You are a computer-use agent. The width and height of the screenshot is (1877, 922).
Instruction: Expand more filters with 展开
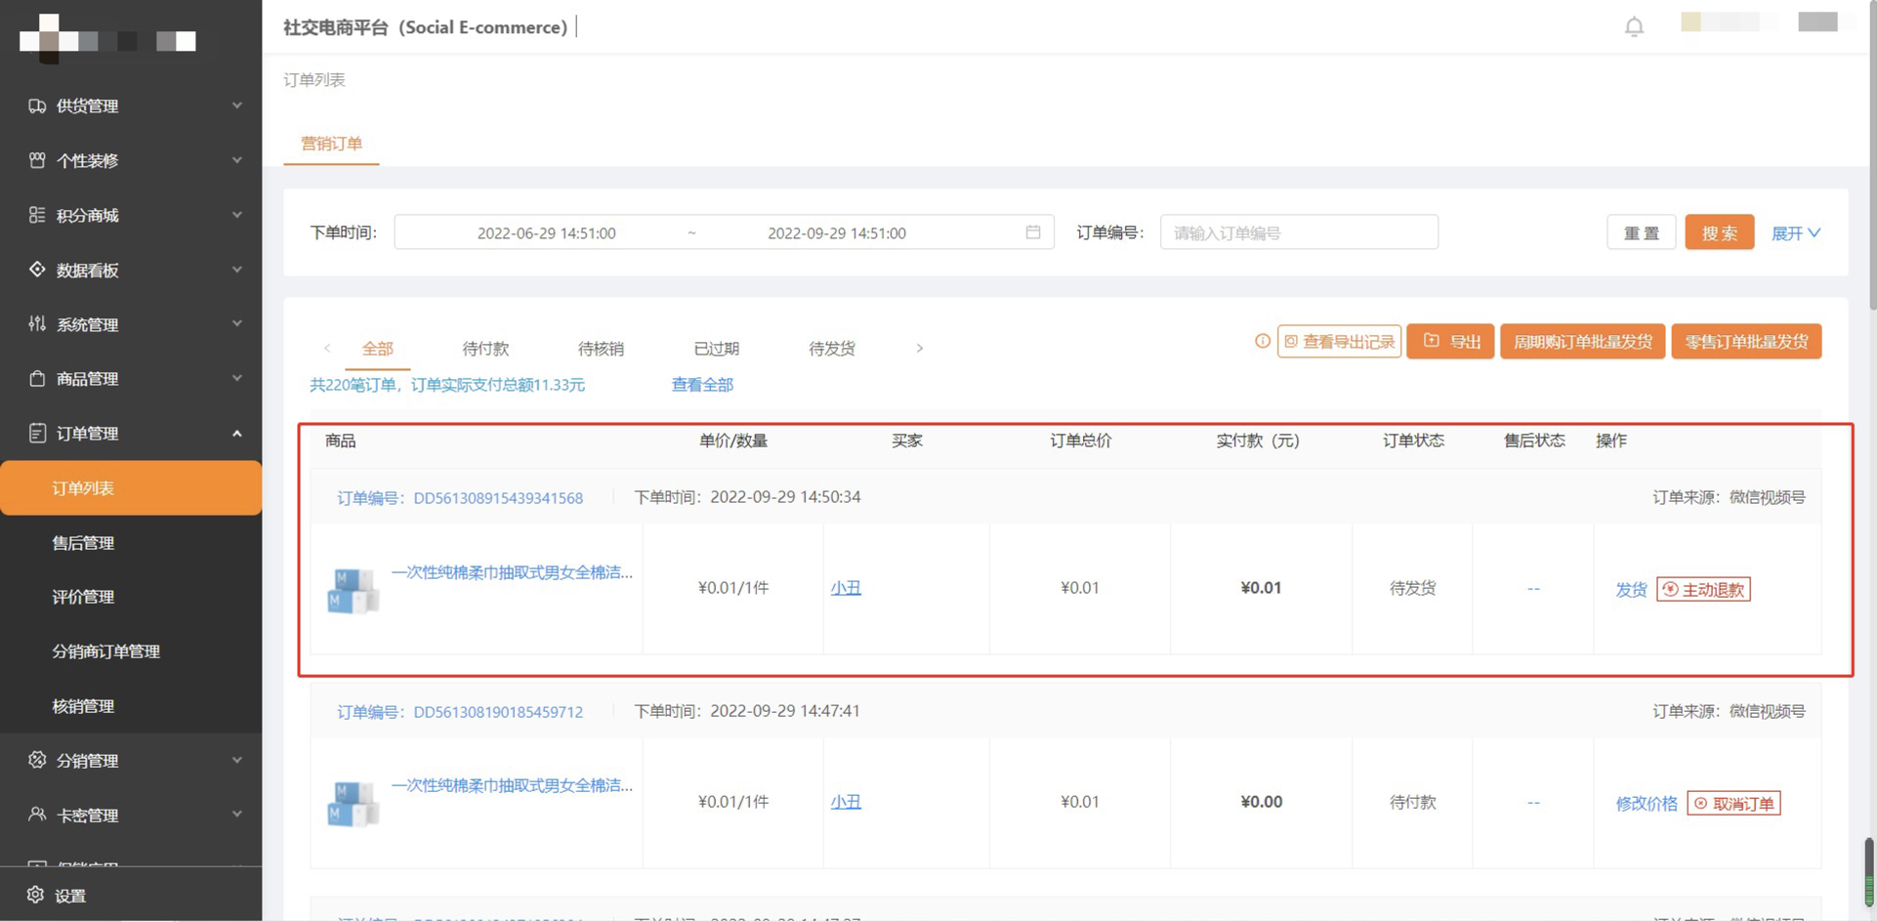click(x=1795, y=233)
